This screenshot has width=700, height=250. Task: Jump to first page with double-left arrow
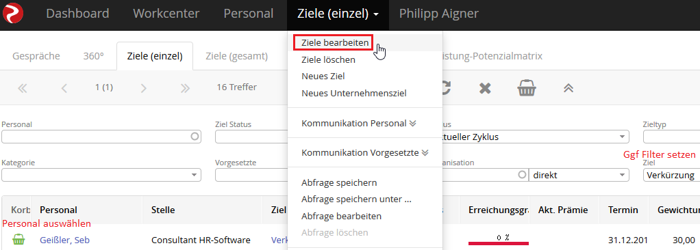pyautogui.click(x=23, y=88)
